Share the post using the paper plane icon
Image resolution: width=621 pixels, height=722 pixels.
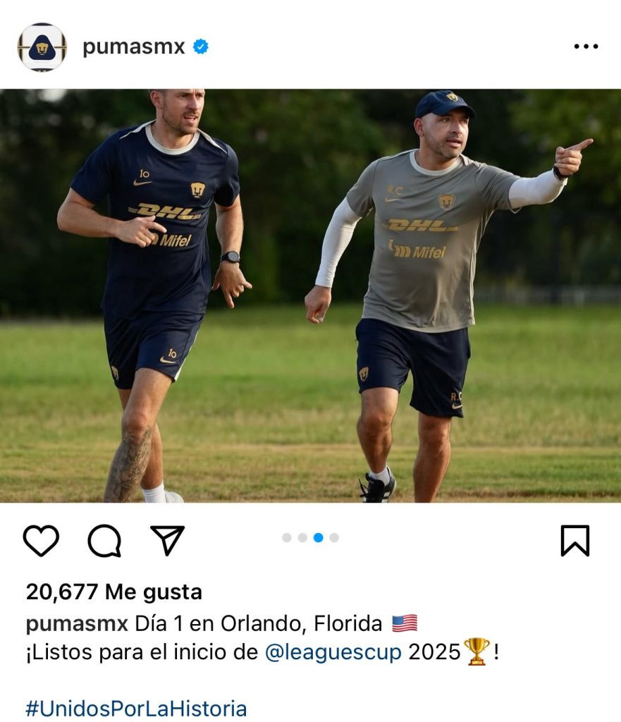pyautogui.click(x=168, y=539)
